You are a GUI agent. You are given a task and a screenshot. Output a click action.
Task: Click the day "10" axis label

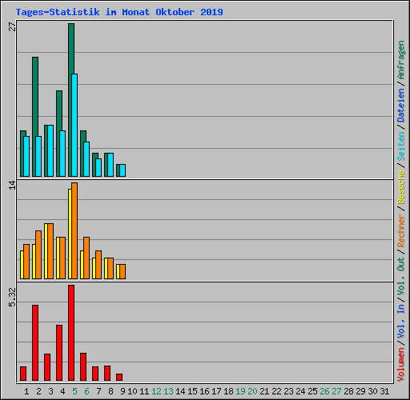point(132,391)
